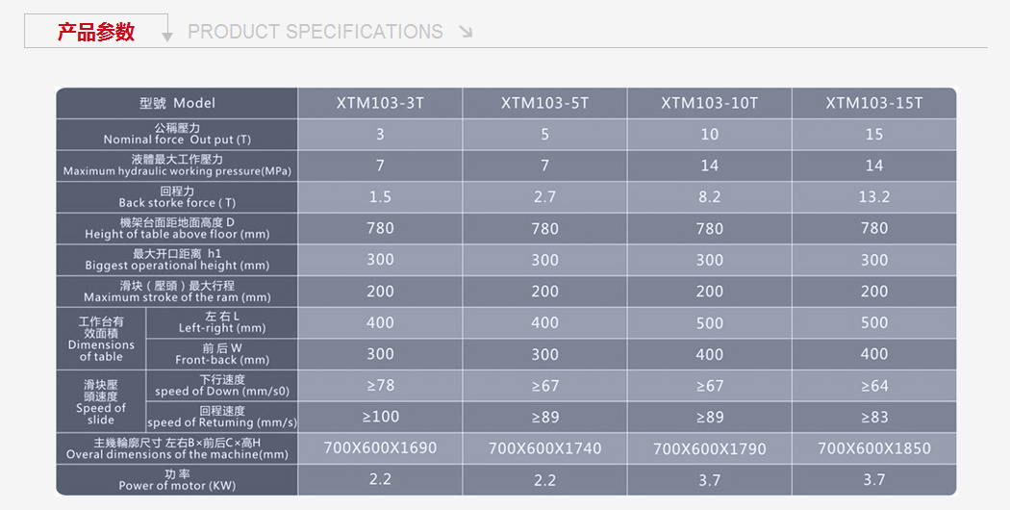The image size is (1010, 510).
Task: Select front-back value 300 under XTM103-5T
Action: (x=545, y=354)
